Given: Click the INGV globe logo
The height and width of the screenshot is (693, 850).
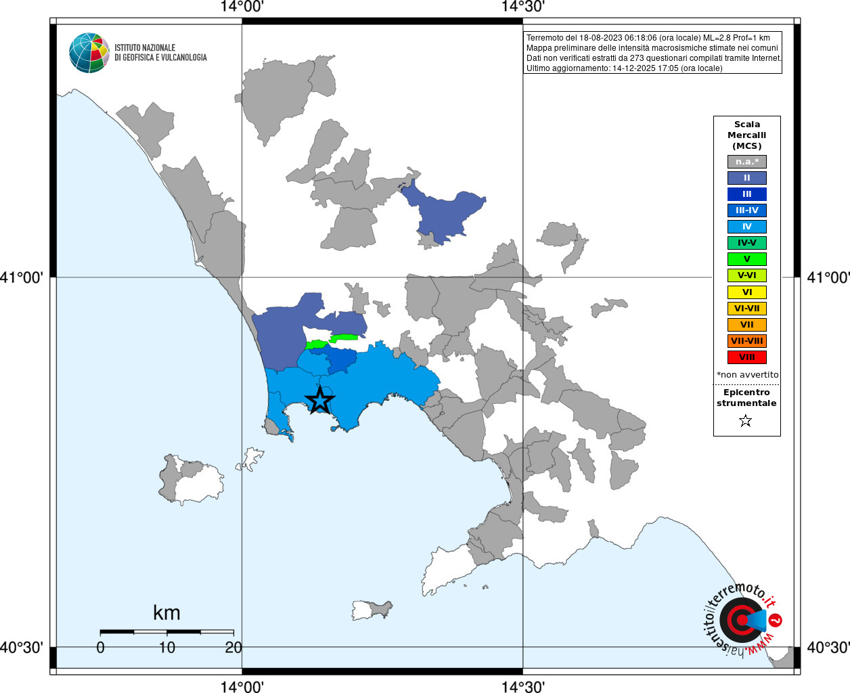Looking at the screenshot, I should tap(89, 53).
